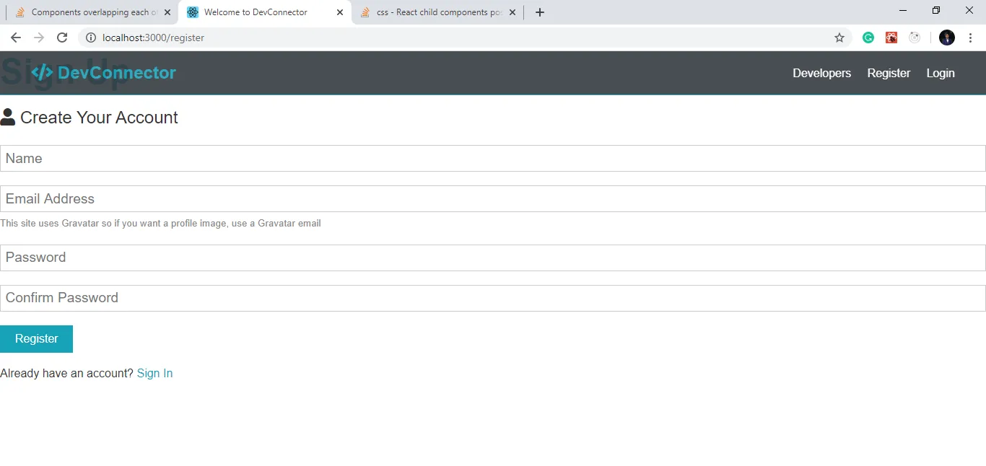The height and width of the screenshot is (466, 986).
Task: Click the red extension icon in toolbar
Action: 891,38
